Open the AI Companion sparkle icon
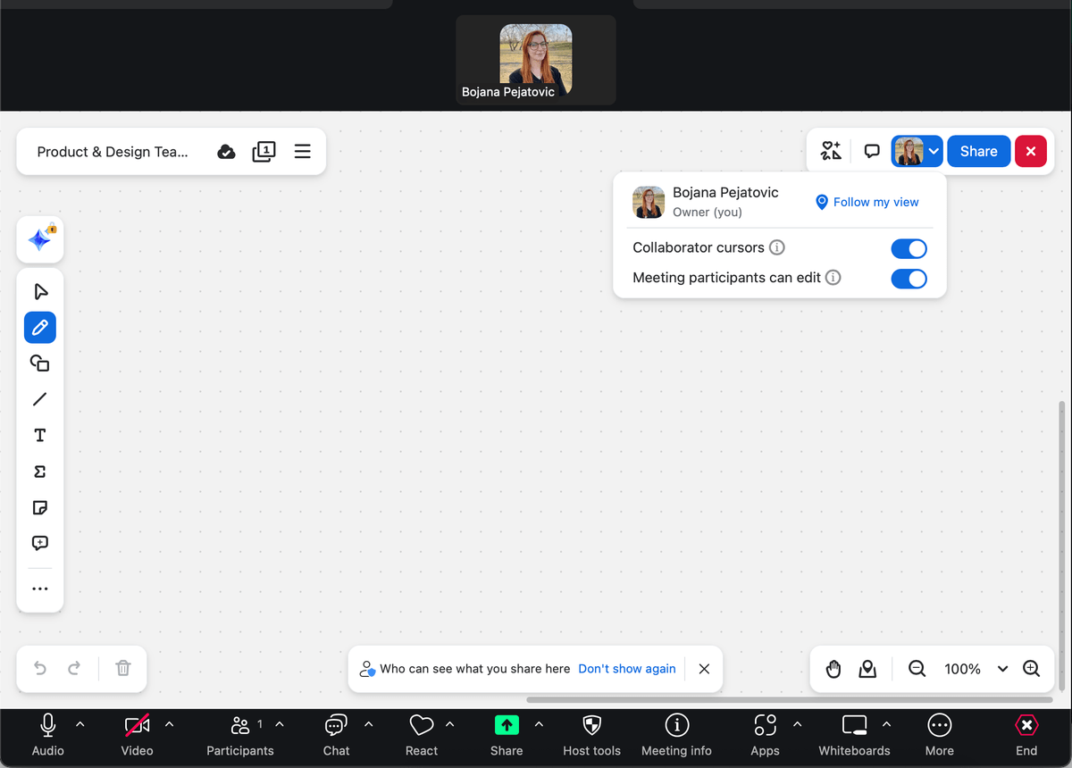This screenshot has height=768, width=1072. [x=40, y=240]
